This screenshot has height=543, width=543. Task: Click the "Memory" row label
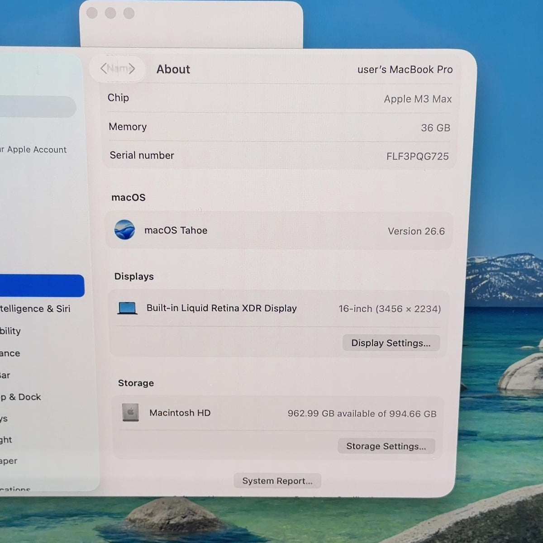128,127
